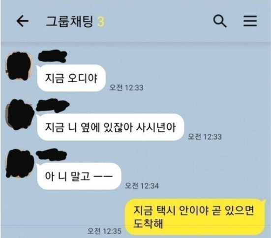Select the 지금 니 옆에 있잖아 사시년아 bubble
271x238 pixels.
pos(110,127)
